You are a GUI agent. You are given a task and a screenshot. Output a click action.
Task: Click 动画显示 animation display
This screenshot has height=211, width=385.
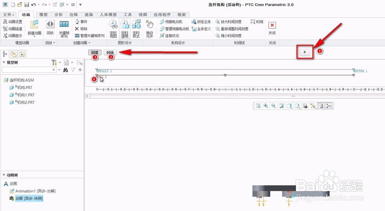coord(13,35)
